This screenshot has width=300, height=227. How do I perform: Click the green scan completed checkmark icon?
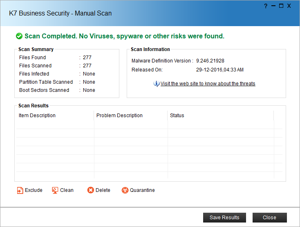(19, 36)
